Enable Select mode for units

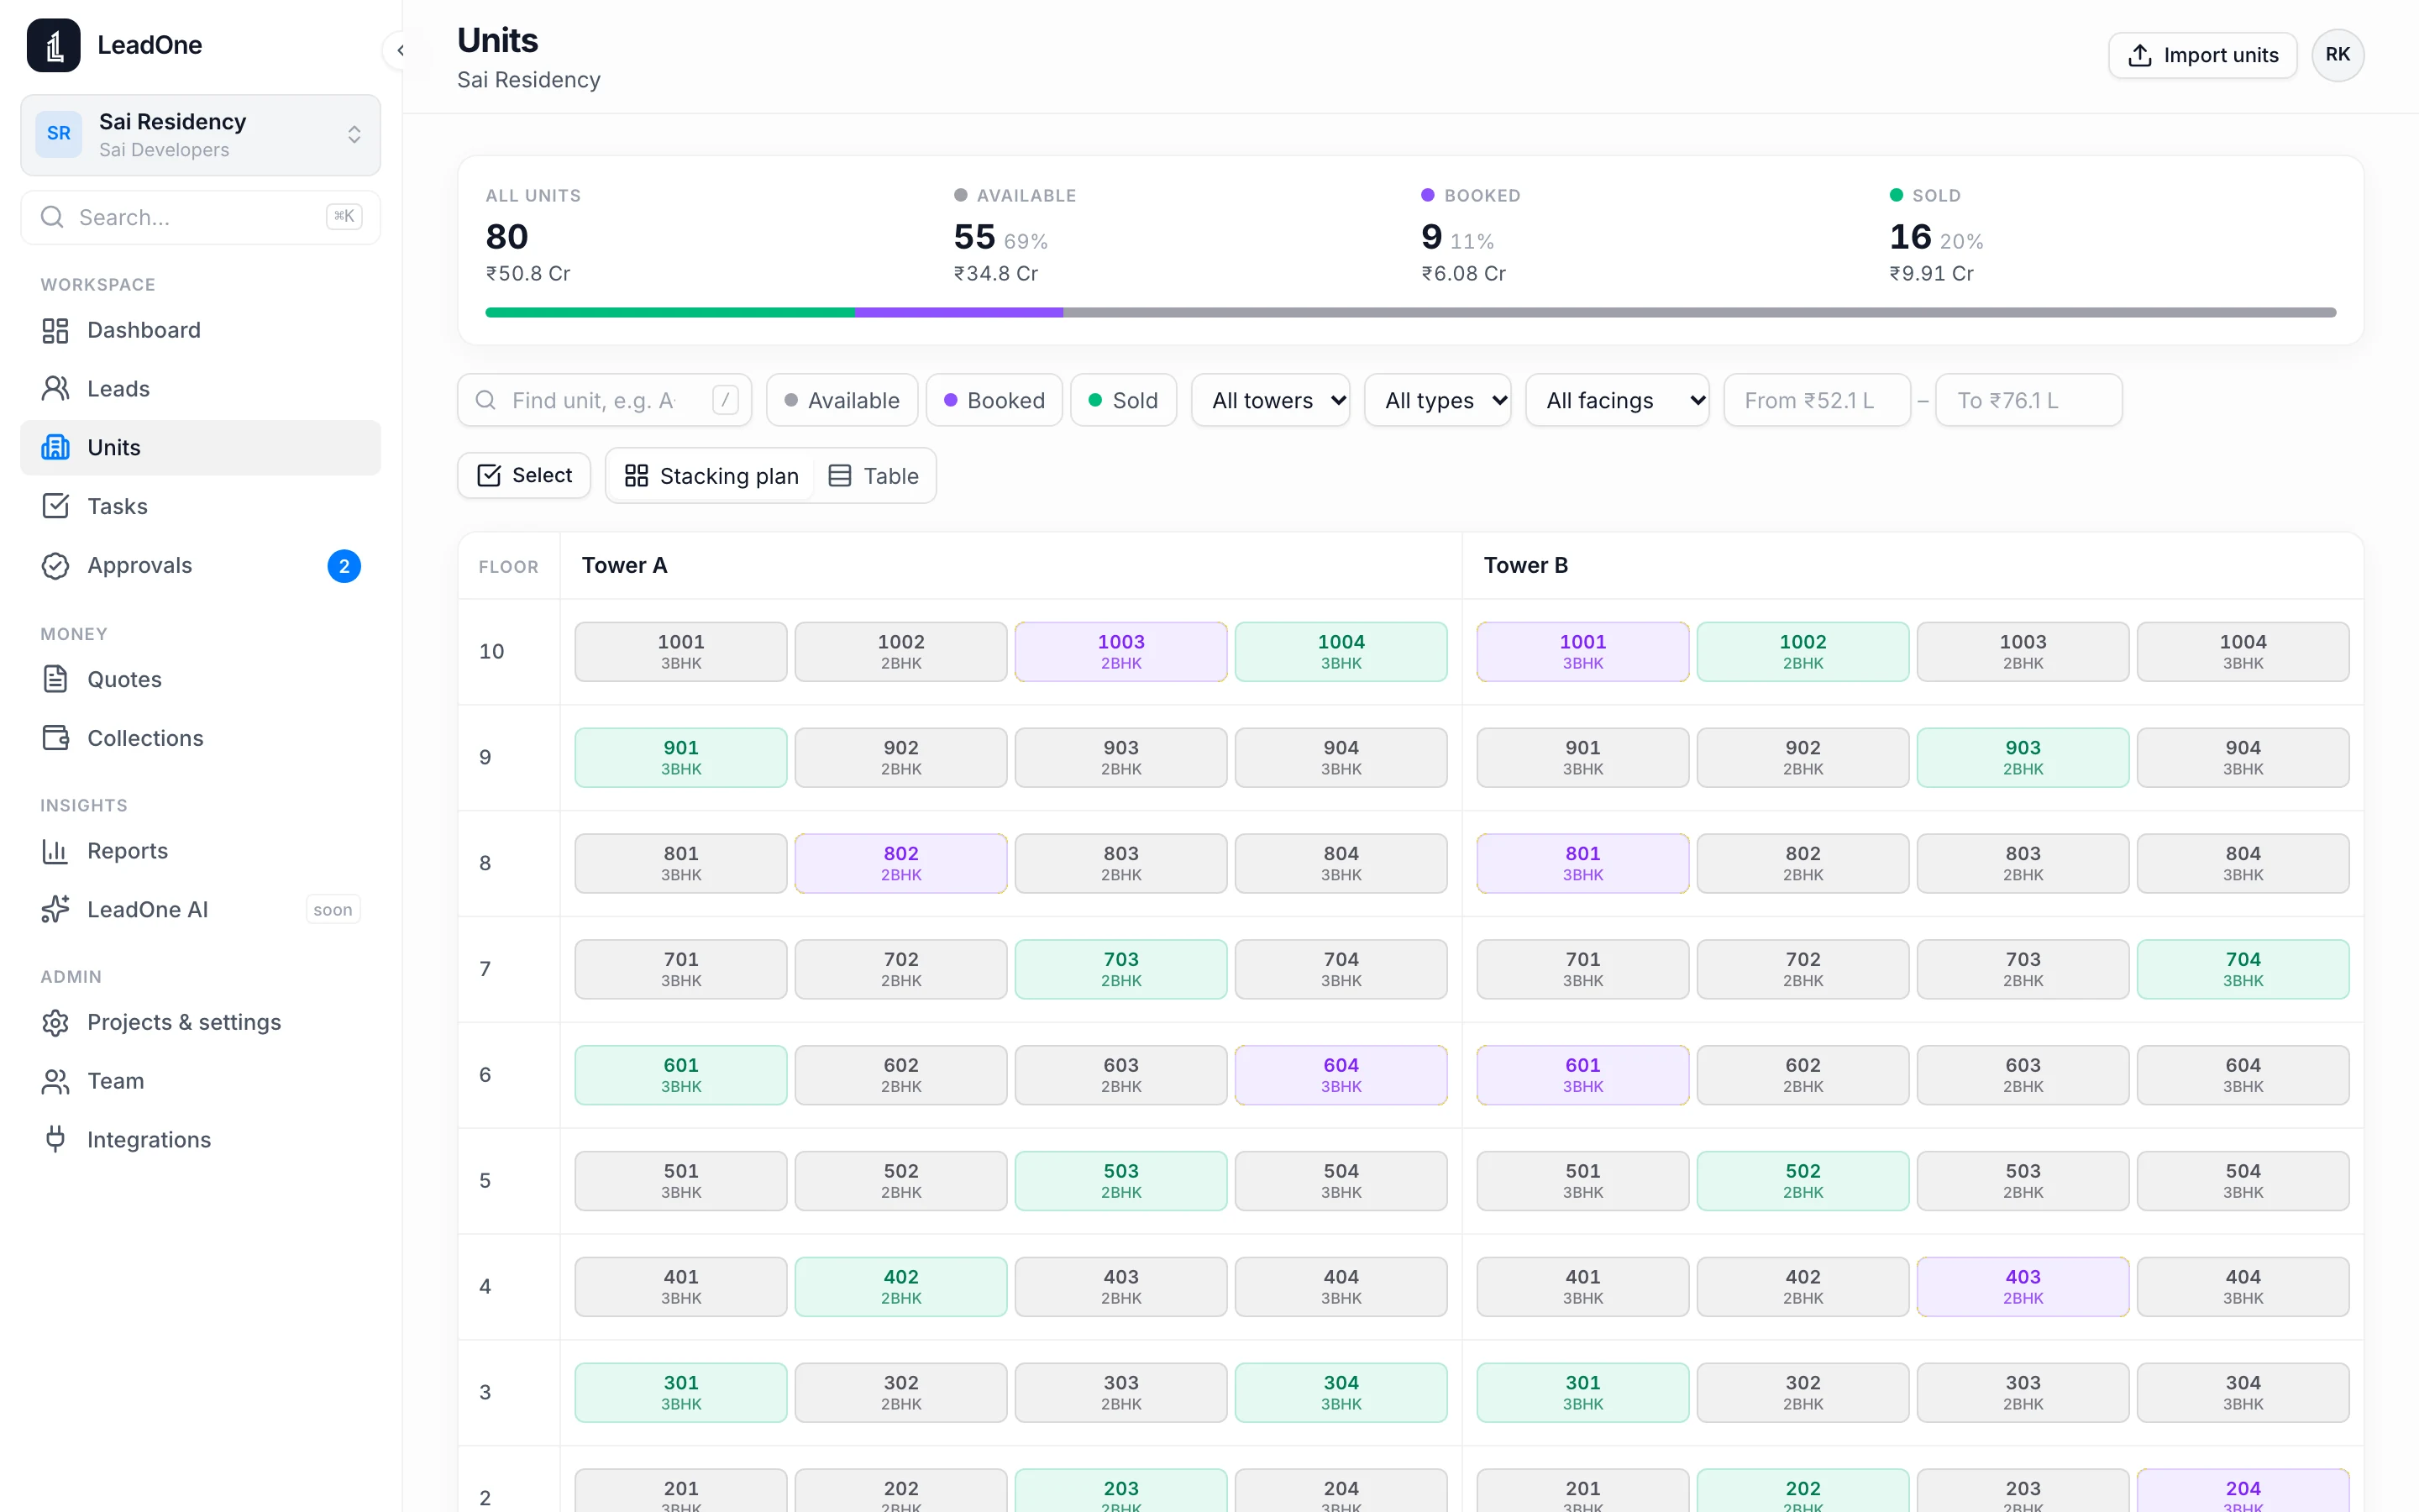point(524,475)
